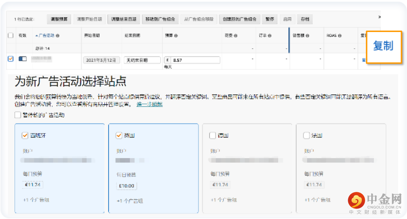
Task: Open info icon beside 销售额 column header
Action: [x=308, y=35]
